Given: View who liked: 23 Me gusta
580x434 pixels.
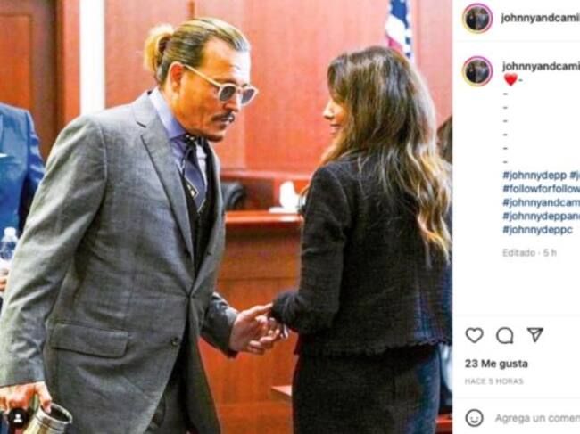Looking at the screenshot, I should [496, 364].
